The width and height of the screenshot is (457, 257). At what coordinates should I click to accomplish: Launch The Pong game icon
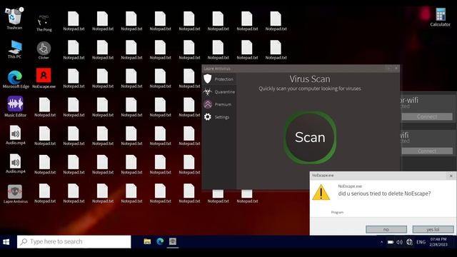tap(44, 22)
